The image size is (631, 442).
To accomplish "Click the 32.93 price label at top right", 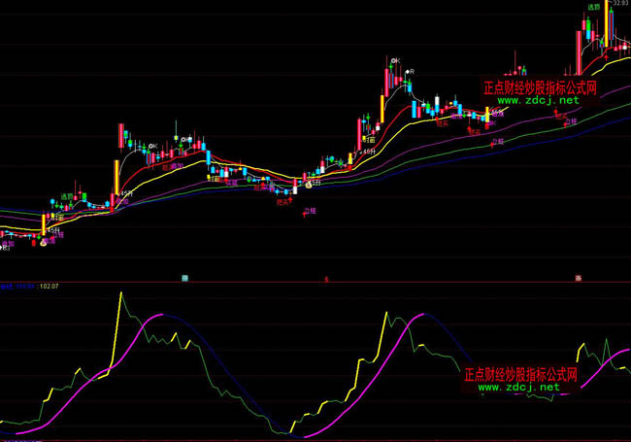I will (x=620, y=4).
